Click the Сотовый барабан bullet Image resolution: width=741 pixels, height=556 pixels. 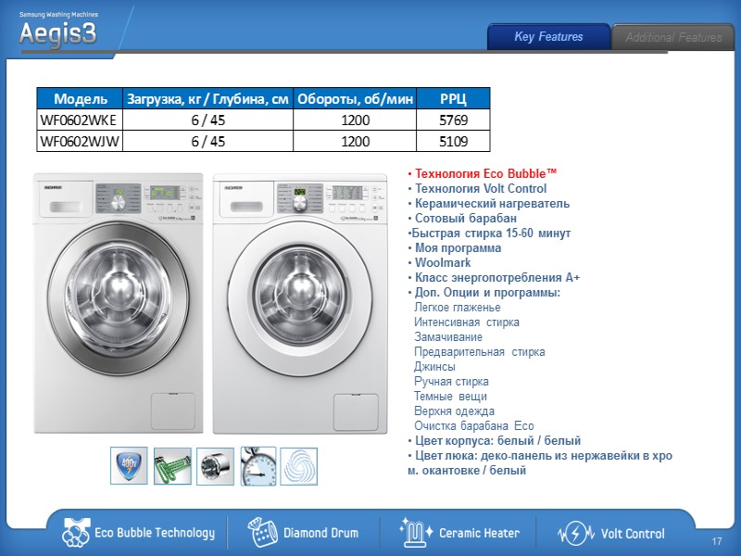click(462, 218)
